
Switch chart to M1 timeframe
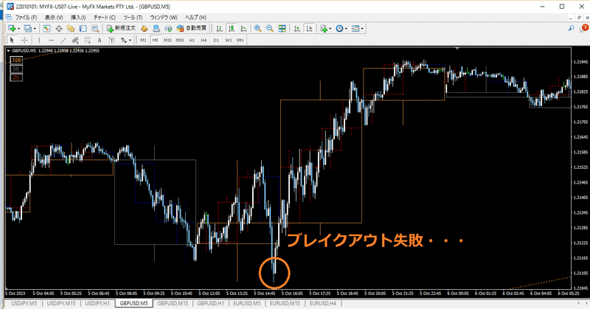click(143, 40)
